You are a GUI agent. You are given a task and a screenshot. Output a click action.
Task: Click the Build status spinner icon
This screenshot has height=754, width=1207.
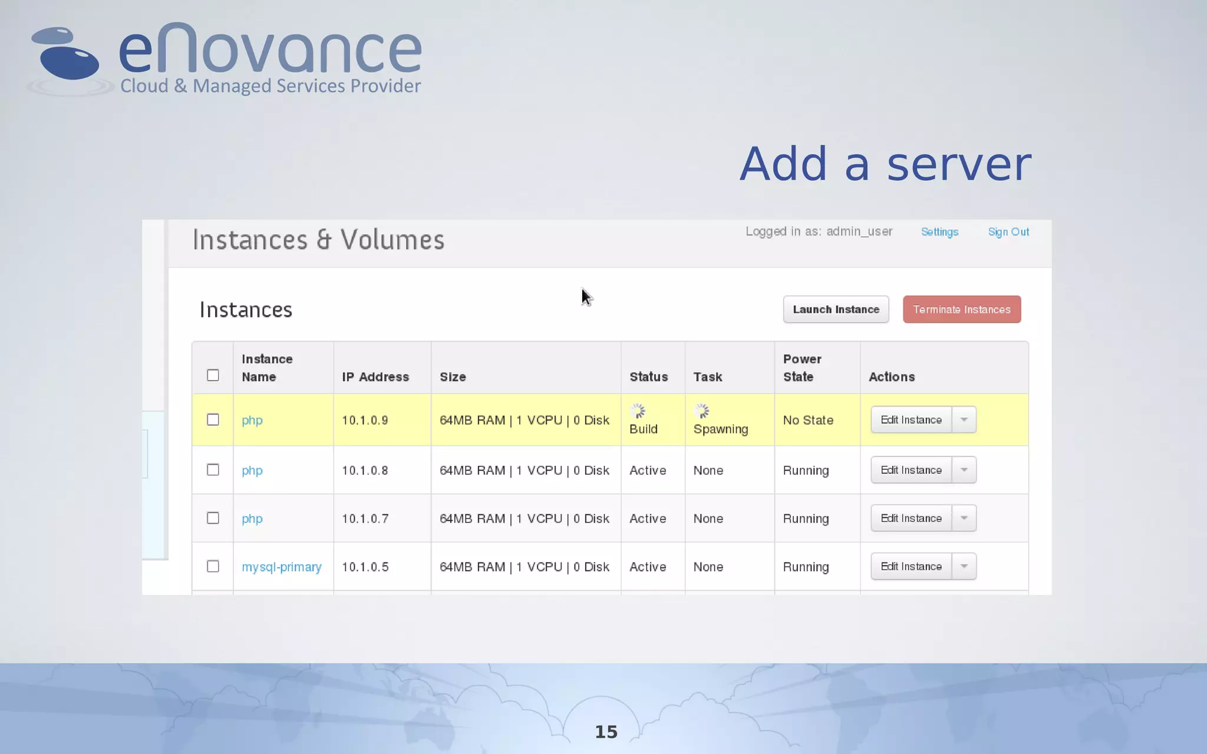click(638, 411)
